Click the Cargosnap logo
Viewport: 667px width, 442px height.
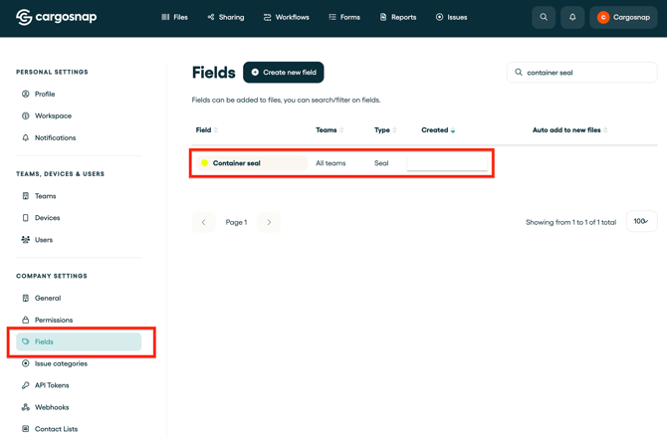click(56, 17)
